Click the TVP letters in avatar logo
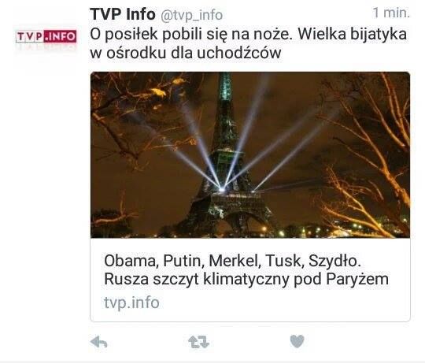The height and width of the screenshot is (364, 425). coord(30,37)
